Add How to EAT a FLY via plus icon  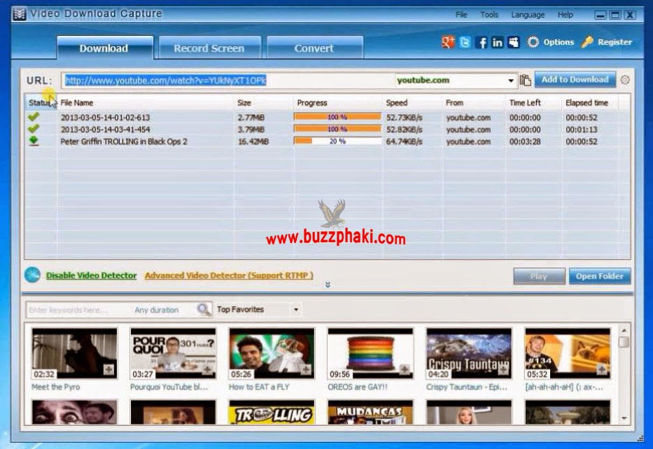coord(306,369)
